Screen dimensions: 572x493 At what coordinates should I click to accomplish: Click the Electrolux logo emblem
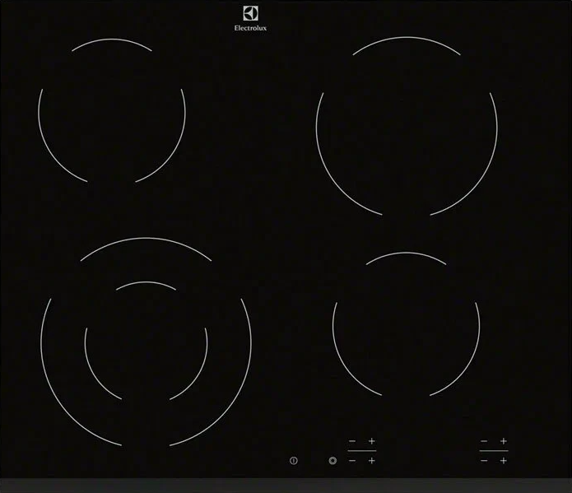coord(250,12)
